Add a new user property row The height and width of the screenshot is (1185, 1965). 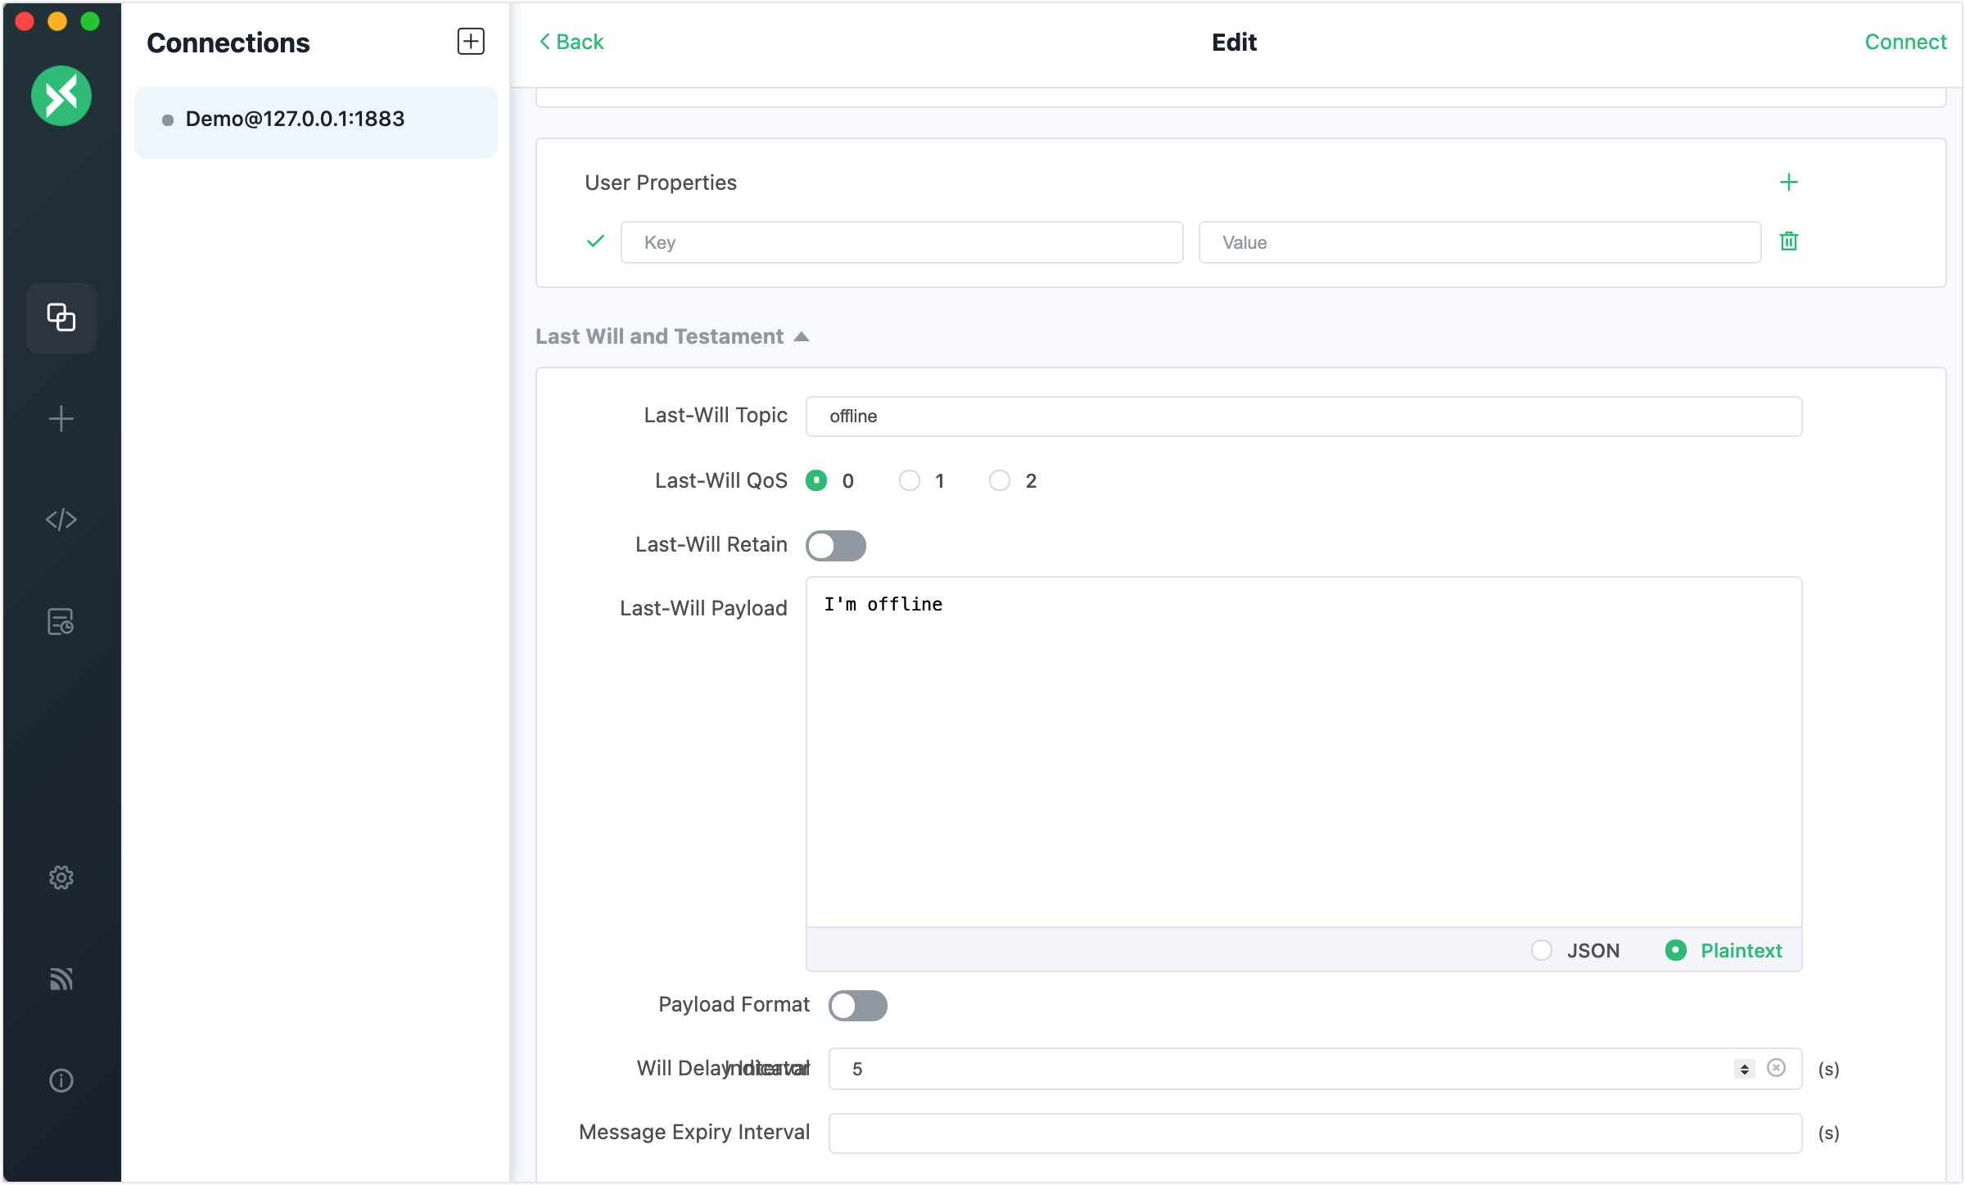(x=1789, y=182)
